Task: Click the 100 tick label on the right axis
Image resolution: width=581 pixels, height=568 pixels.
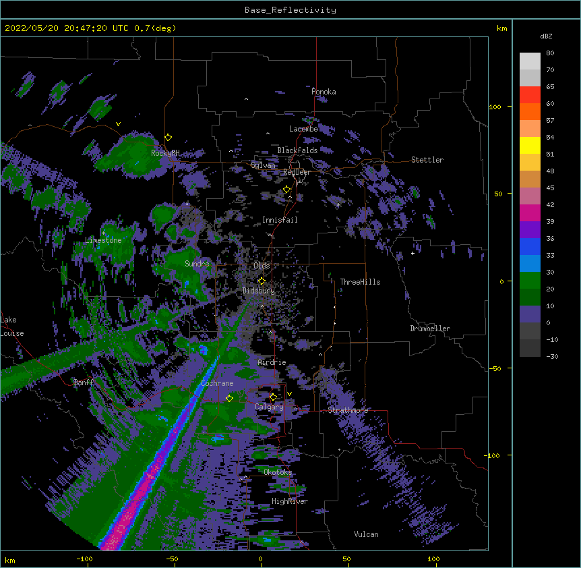Action: 495,107
